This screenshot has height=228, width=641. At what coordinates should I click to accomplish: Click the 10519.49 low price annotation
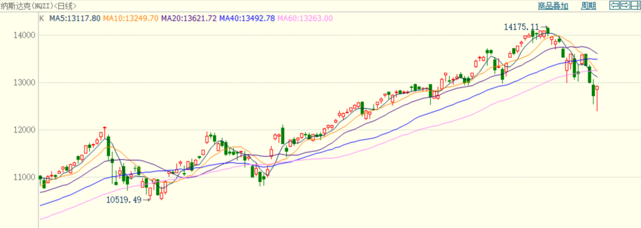click(124, 200)
